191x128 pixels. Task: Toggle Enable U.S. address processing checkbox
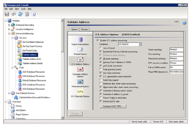[x=98, y=40]
